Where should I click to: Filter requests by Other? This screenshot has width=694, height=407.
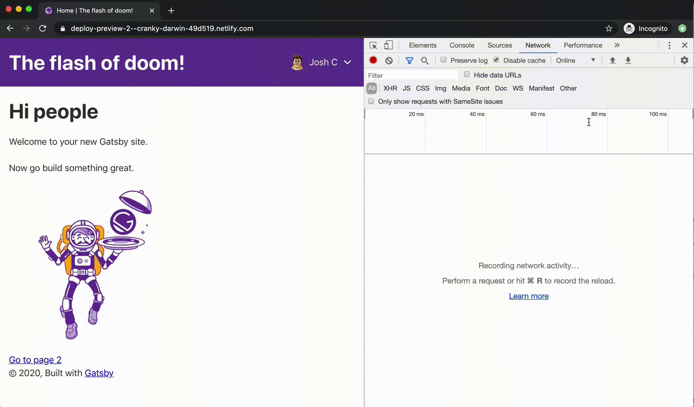568,88
